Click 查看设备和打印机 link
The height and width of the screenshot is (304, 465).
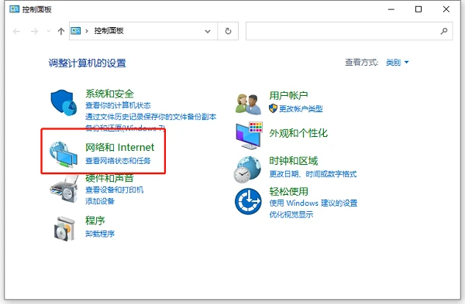pyautogui.click(x=115, y=190)
